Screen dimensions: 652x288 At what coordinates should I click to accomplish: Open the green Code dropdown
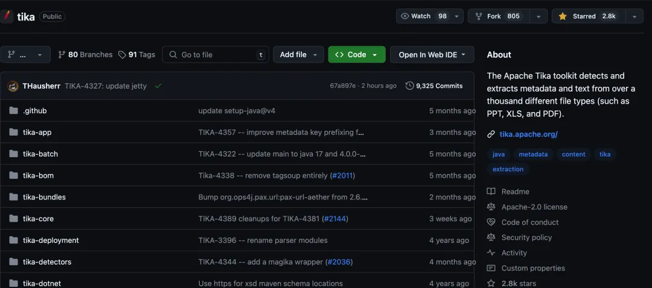(357, 54)
